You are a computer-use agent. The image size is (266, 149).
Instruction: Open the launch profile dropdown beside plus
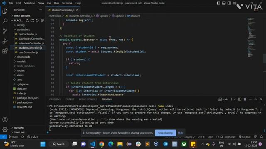coord(235,99)
